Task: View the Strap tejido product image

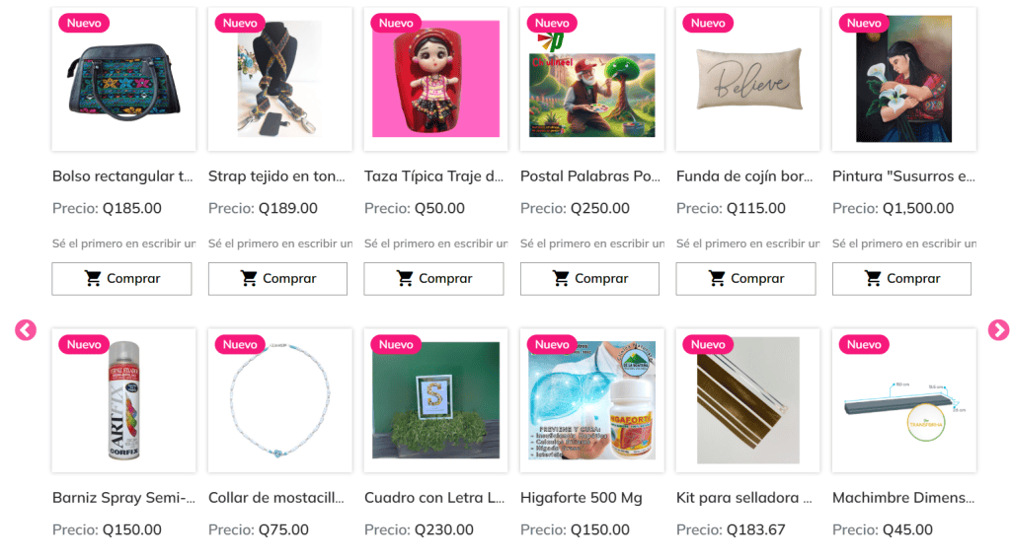Action: click(279, 79)
